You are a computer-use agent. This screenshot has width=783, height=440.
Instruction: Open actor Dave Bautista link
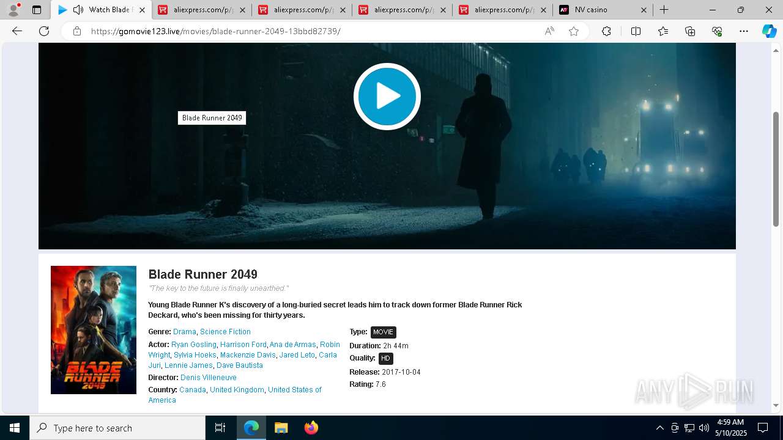(x=240, y=365)
